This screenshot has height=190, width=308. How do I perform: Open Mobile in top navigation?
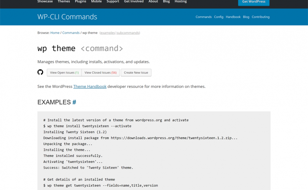click(x=96, y=1)
